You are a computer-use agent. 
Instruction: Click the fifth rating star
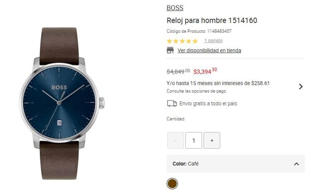pos(195,41)
